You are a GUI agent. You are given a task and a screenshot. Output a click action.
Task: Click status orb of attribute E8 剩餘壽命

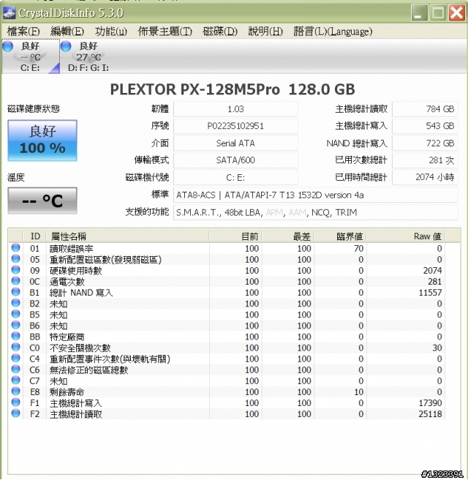pos(15,391)
